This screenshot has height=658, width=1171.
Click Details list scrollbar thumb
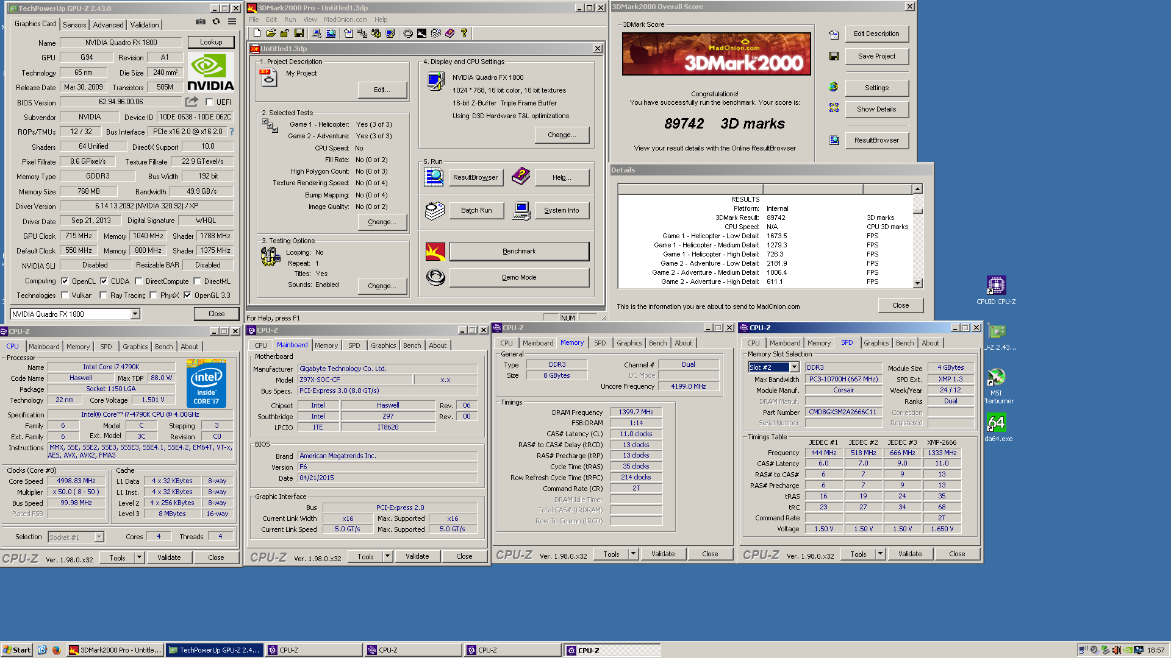(x=917, y=211)
